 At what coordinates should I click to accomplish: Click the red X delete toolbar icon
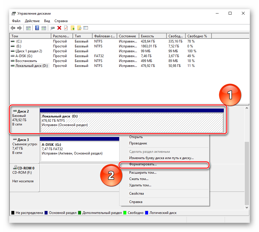tap(59, 28)
